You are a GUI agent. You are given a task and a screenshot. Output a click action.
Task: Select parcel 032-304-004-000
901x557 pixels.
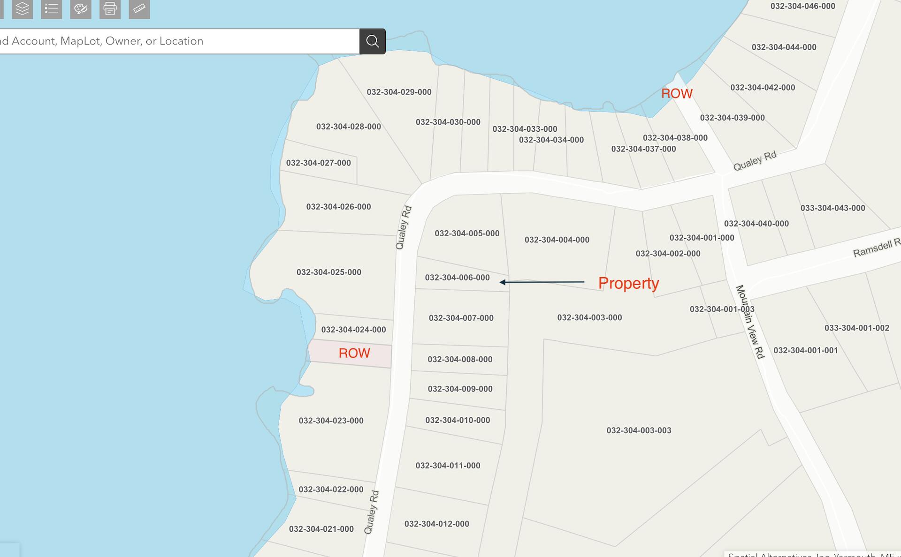tap(557, 240)
